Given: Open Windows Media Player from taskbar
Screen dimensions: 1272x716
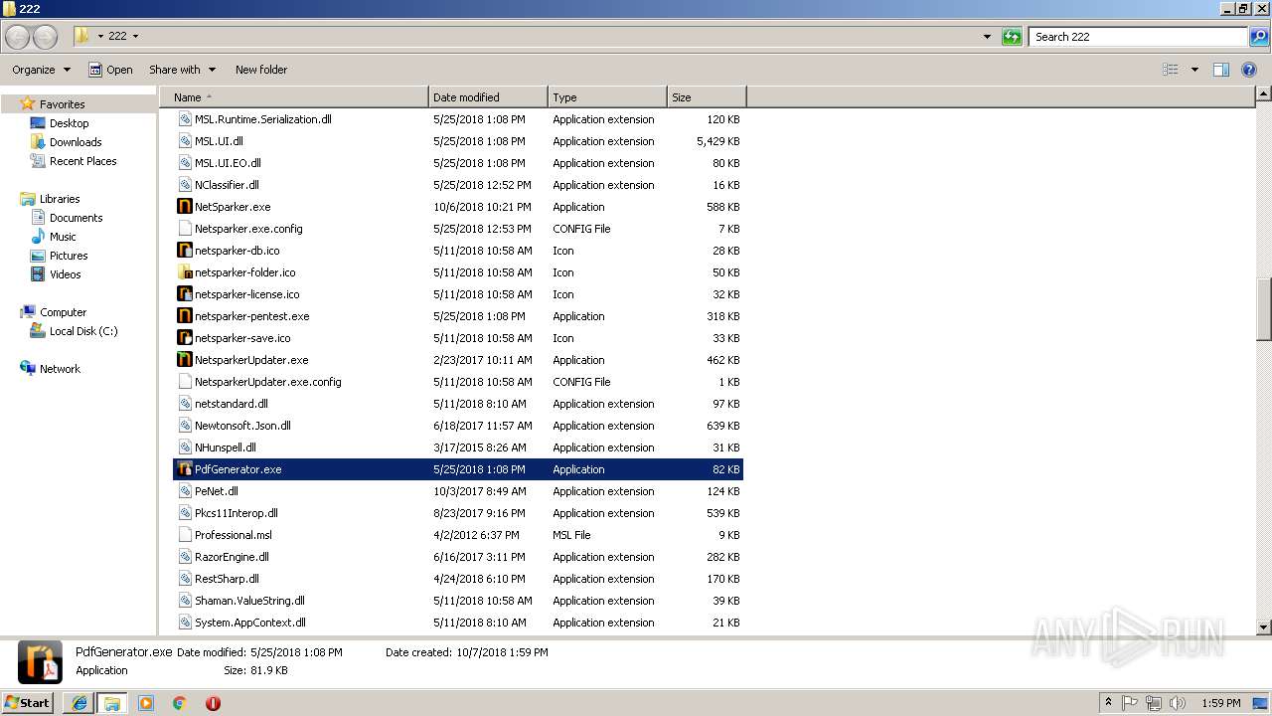Looking at the screenshot, I should [146, 703].
